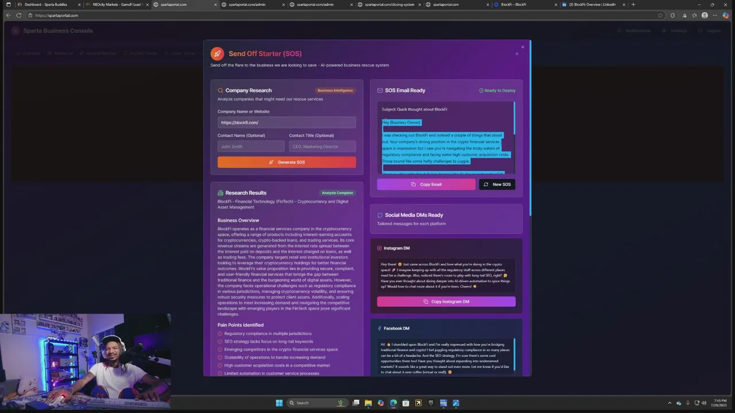Screen dimensions: 735x413
Task: Open a new browser tab with plus
Action: tap(633, 5)
